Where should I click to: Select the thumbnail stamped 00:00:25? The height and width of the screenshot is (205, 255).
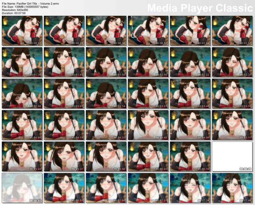coord(64,31)
